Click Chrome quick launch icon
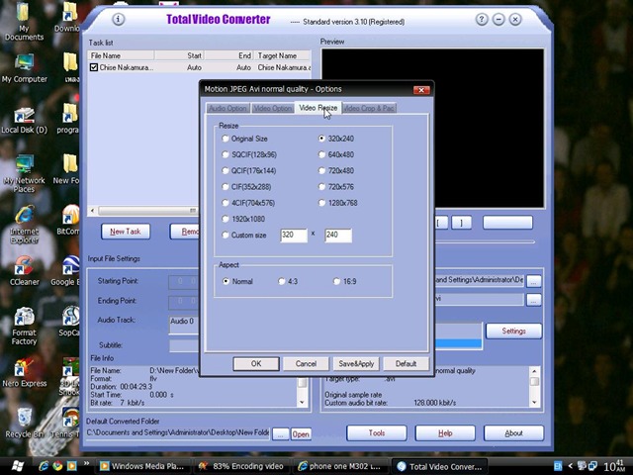 (x=57, y=466)
